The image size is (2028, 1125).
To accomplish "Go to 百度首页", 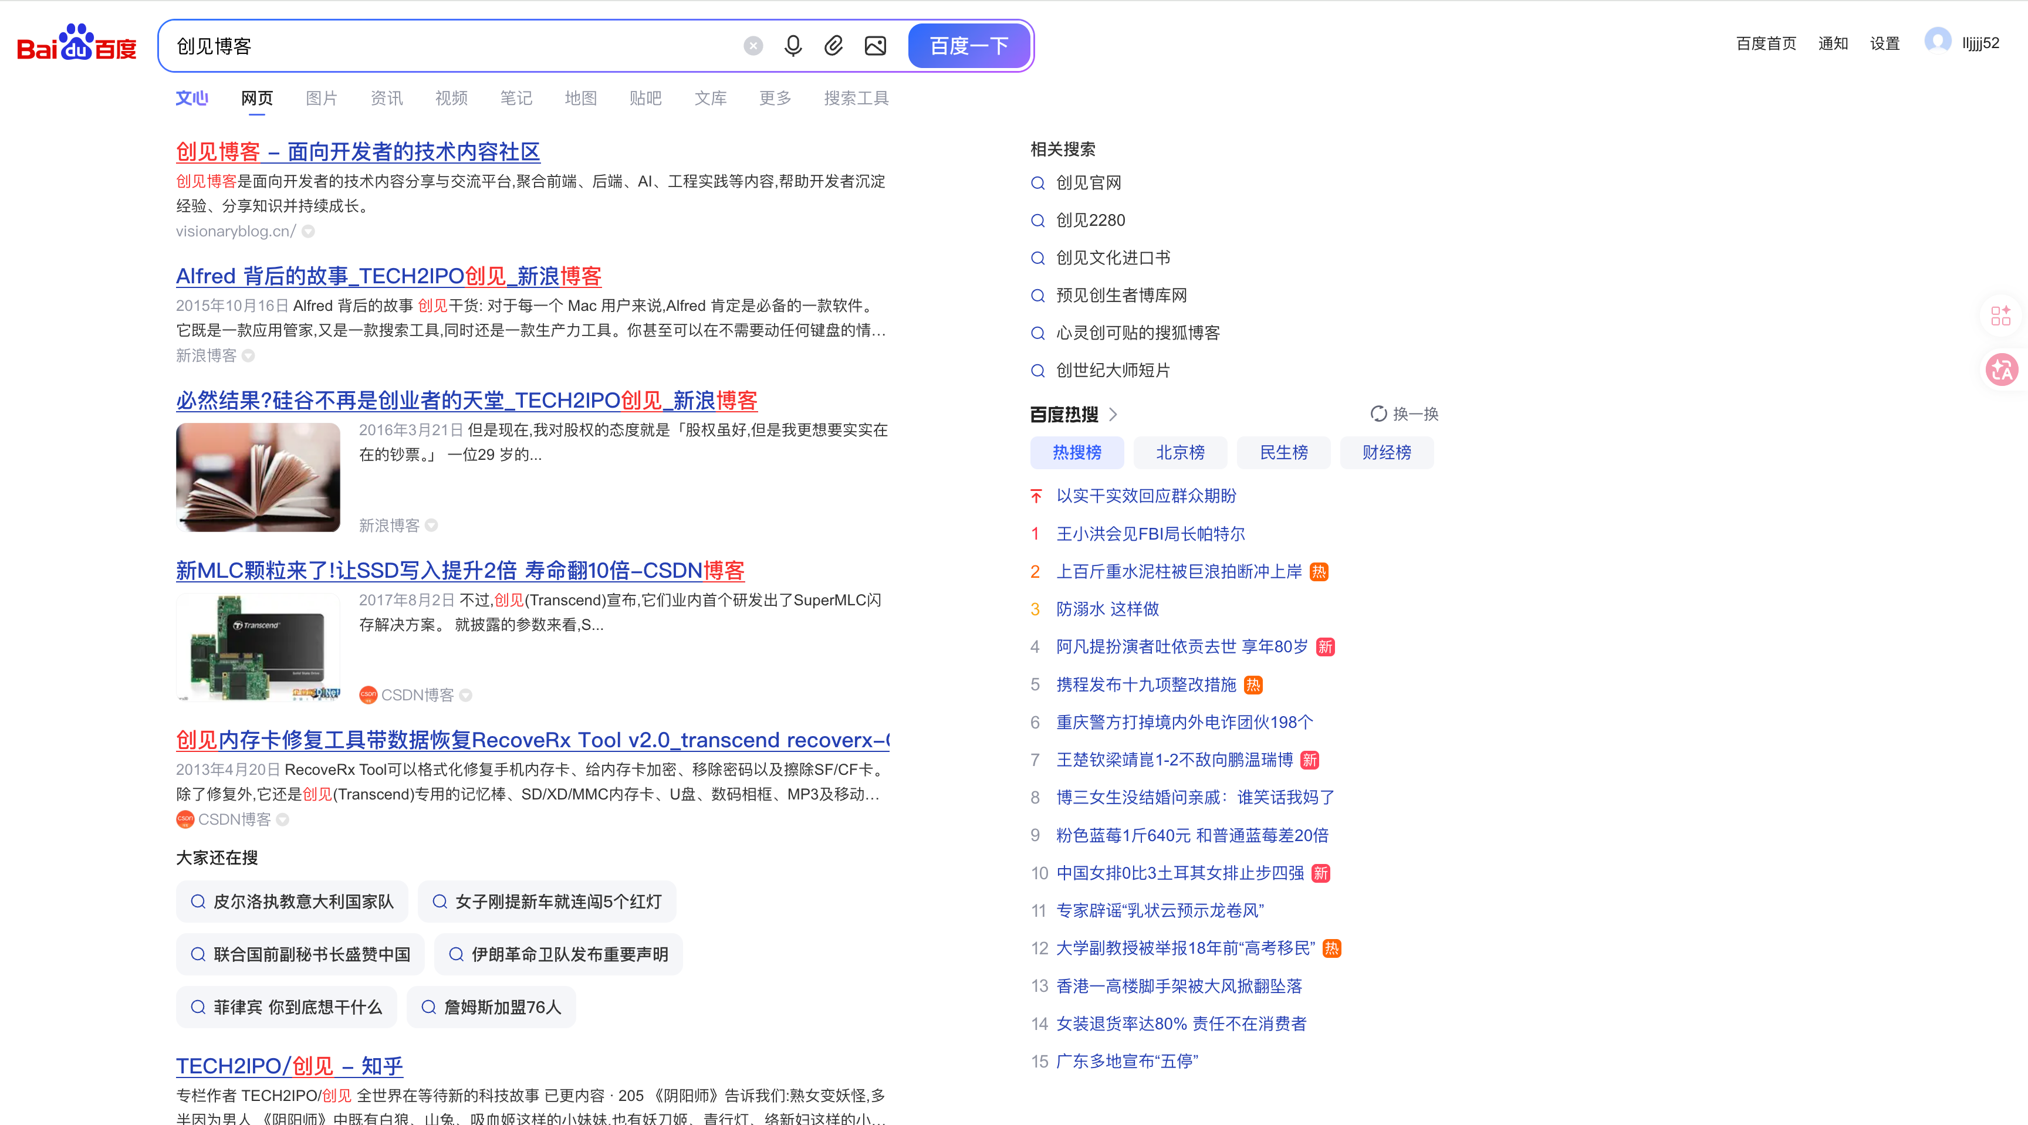I will 1766,43.
